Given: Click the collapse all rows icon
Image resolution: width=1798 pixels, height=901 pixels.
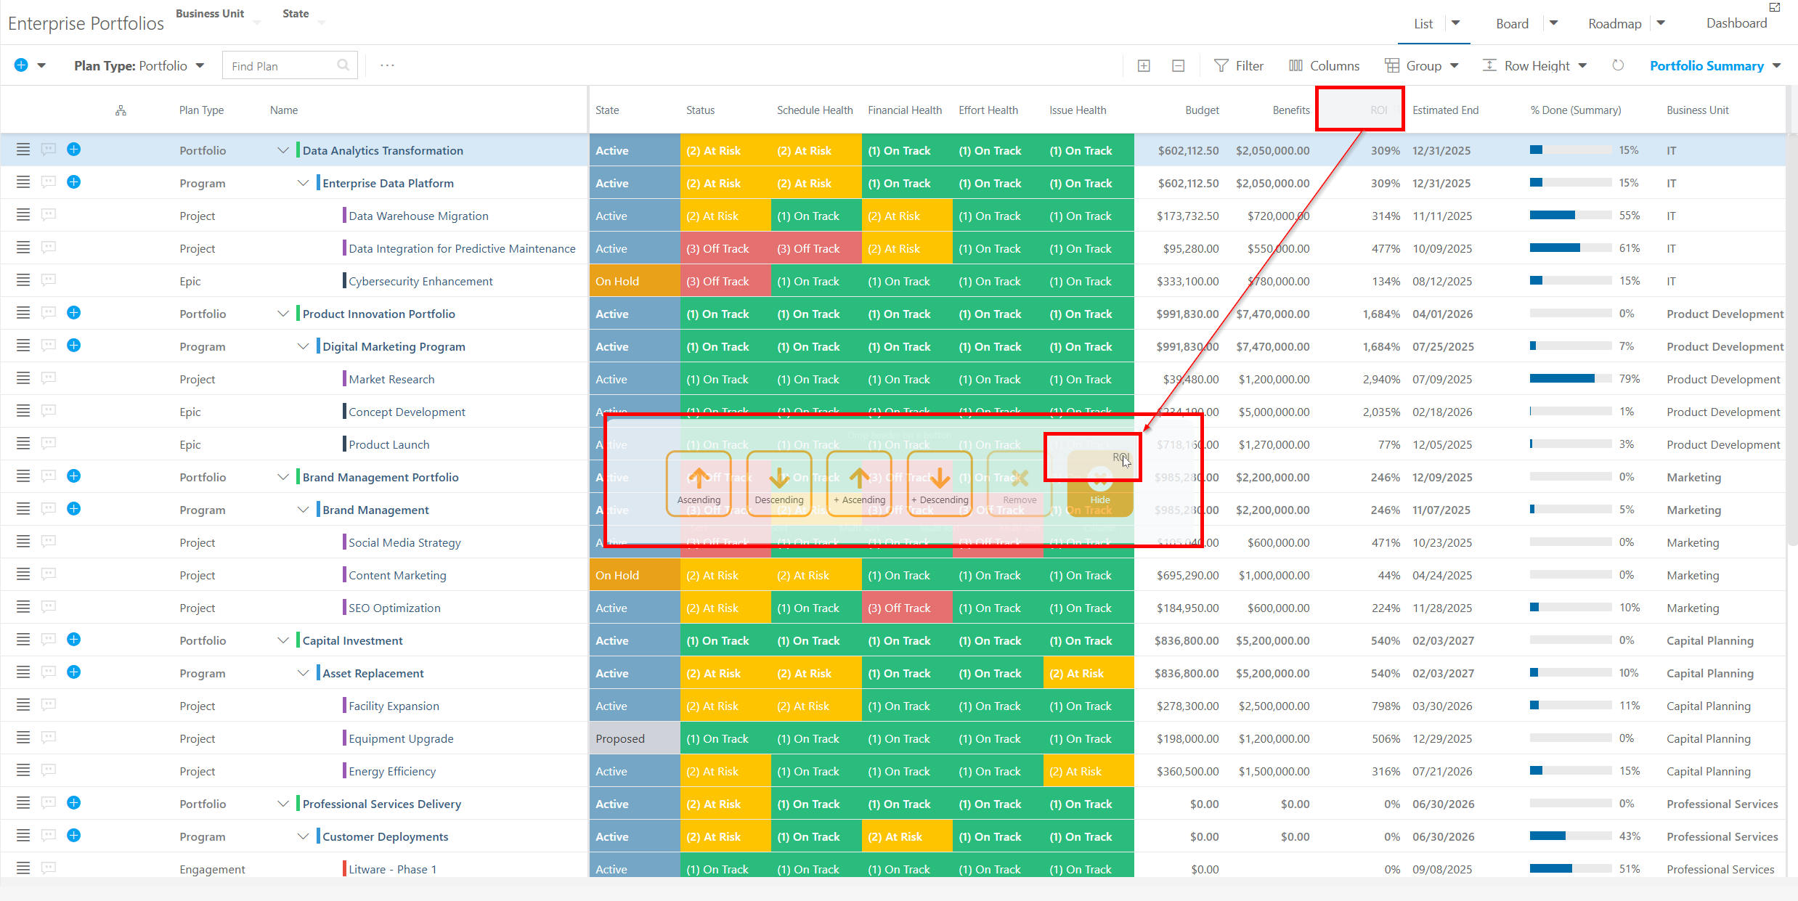Looking at the screenshot, I should (x=1179, y=66).
